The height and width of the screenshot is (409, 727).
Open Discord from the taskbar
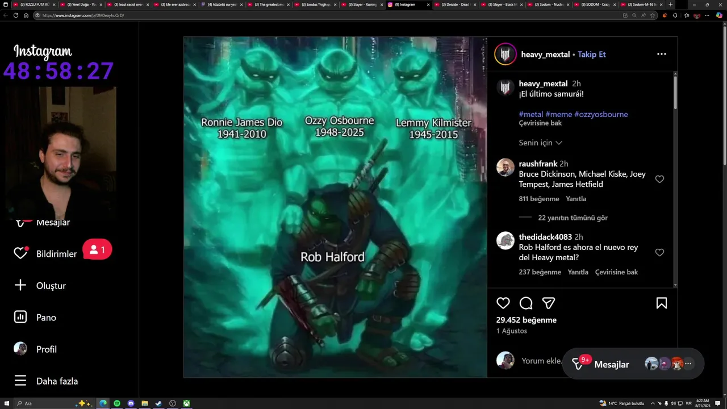[x=131, y=403]
